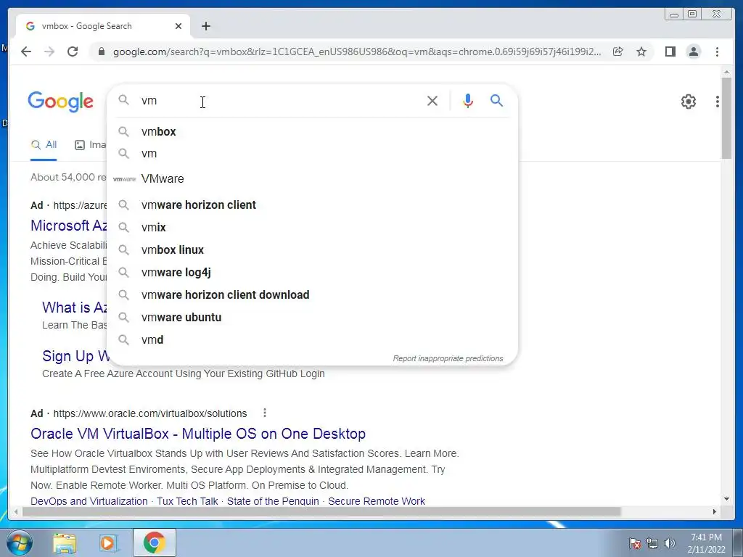Select the plain 'vm' suggestion
Screen dimensions: 743x557
(313, 154)
